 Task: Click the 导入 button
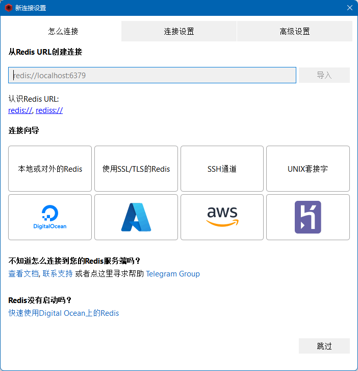point(324,75)
